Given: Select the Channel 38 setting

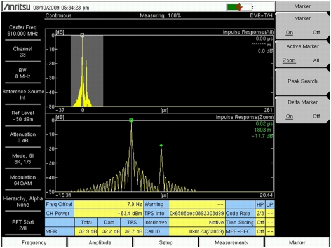Looking at the screenshot, I should pyautogui.click(x=23, y=52).
